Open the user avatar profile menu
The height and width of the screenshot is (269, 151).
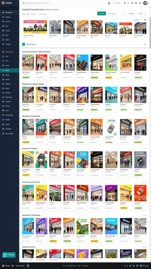pos(145,3)
